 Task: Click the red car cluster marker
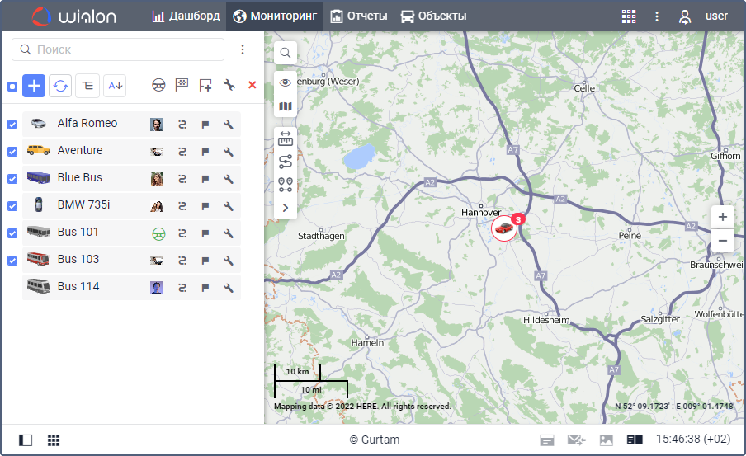tap(504, 228)
